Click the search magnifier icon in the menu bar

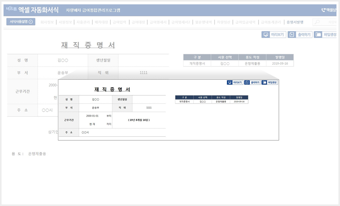tap(317, 22)
